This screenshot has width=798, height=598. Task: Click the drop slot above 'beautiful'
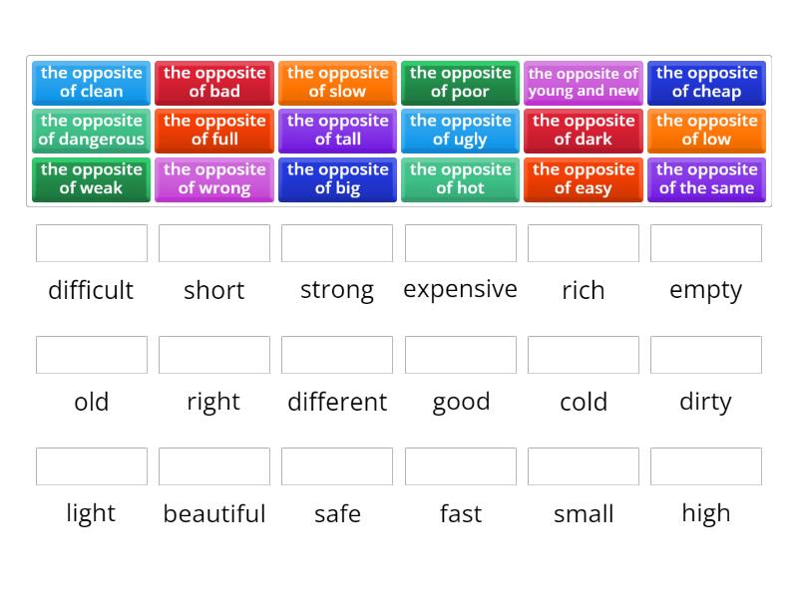click(x=214, y=466)
